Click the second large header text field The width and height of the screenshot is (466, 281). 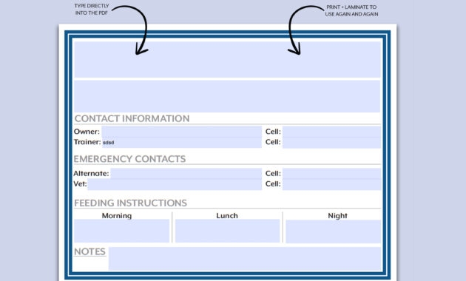[227, 96]
